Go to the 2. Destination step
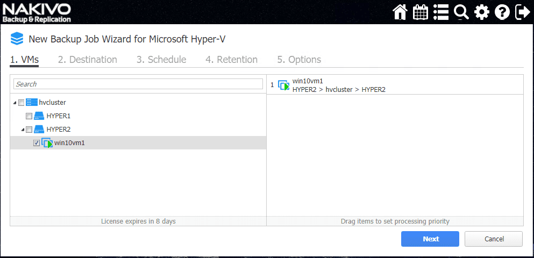 tap(88, 60)
